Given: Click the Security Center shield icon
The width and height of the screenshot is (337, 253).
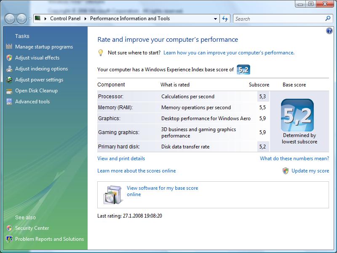Looking at the screenshot, I should click(9, 228).
